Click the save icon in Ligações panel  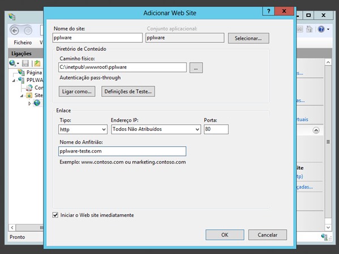(25, 63)
